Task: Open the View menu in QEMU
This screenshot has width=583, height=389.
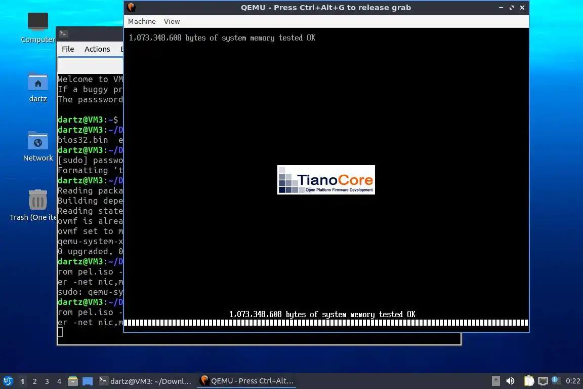Action: 172,22
